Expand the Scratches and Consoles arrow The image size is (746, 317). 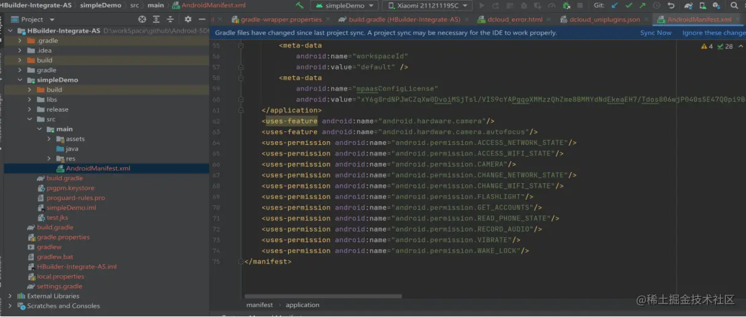coord(10,306)
